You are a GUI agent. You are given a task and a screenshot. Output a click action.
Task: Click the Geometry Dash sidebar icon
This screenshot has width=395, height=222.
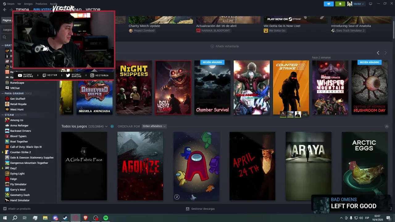tap(7, 195)
